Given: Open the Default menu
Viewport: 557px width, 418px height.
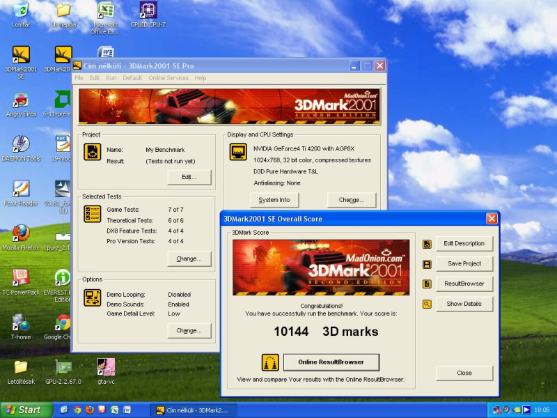Looking at the screenshot, I should tap(132, 78).
